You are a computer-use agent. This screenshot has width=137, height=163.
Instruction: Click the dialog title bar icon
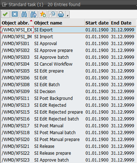tap(5, 5)
